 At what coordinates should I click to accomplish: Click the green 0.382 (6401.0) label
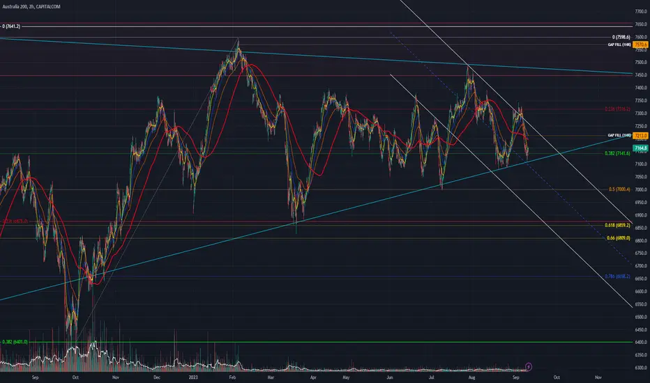pos(15,342)
